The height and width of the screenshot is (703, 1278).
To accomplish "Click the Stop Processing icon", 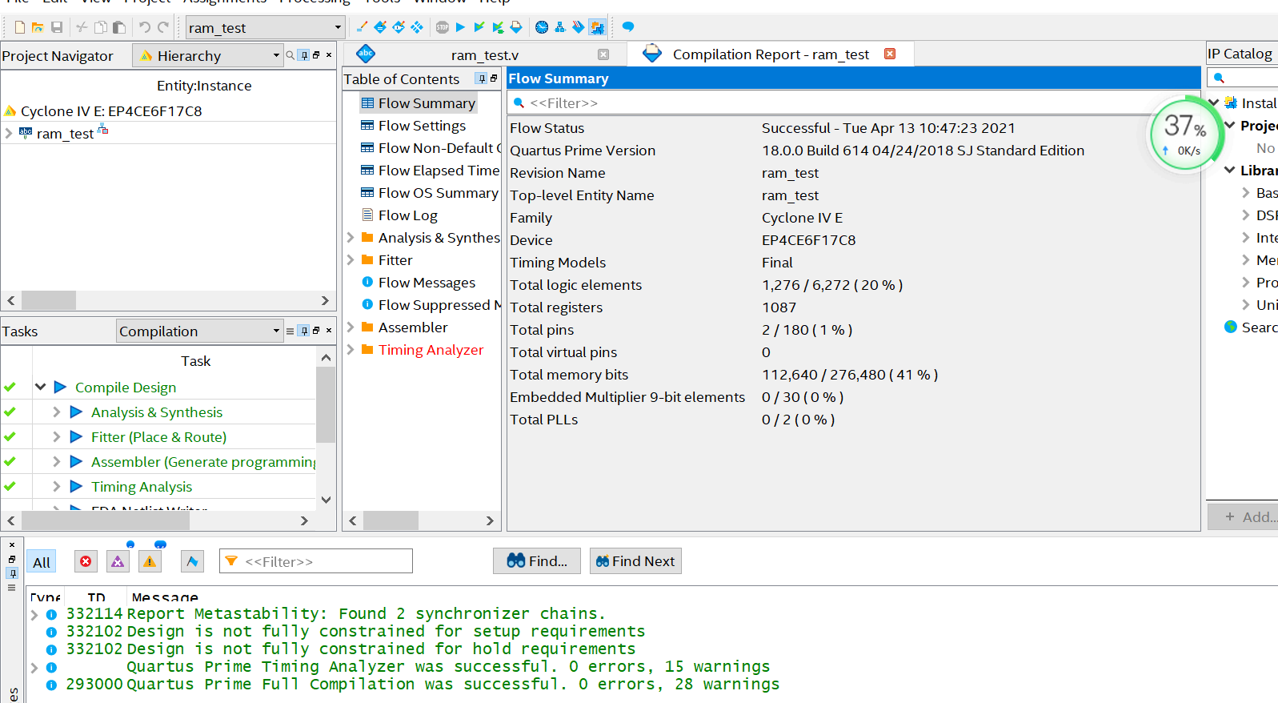I will coord(443,27).
